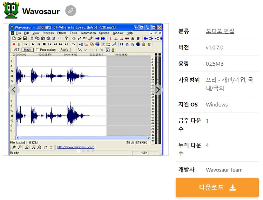Click the Undo arrow icon
The height and width of the screenshot is (200, 263).
tap(59, 38)
